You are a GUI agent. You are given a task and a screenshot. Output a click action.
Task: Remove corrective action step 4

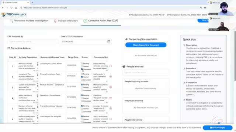111,98
